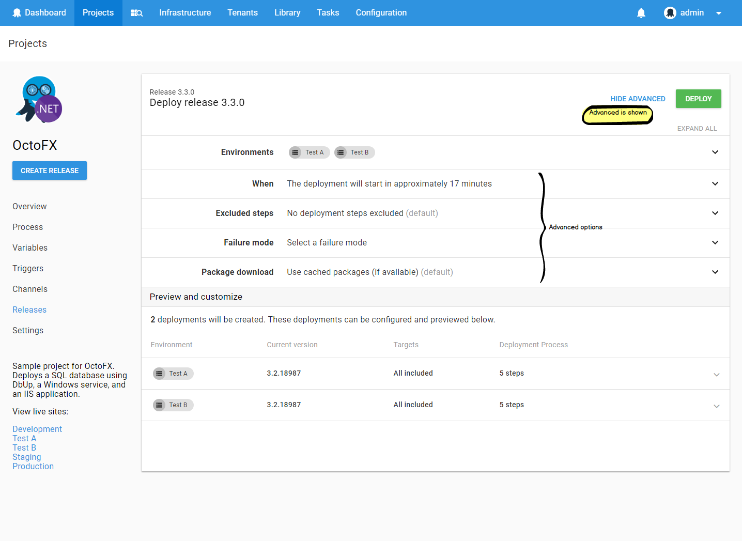
Task: Click the DEPLOY button
Action: (698, 99)
